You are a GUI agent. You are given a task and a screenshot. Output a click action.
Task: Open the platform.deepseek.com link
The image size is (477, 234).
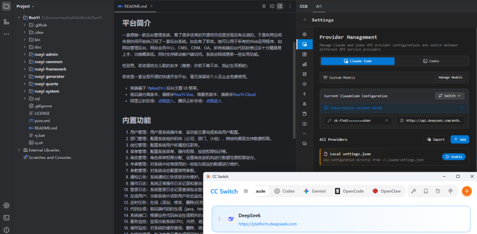click(267, 224)
